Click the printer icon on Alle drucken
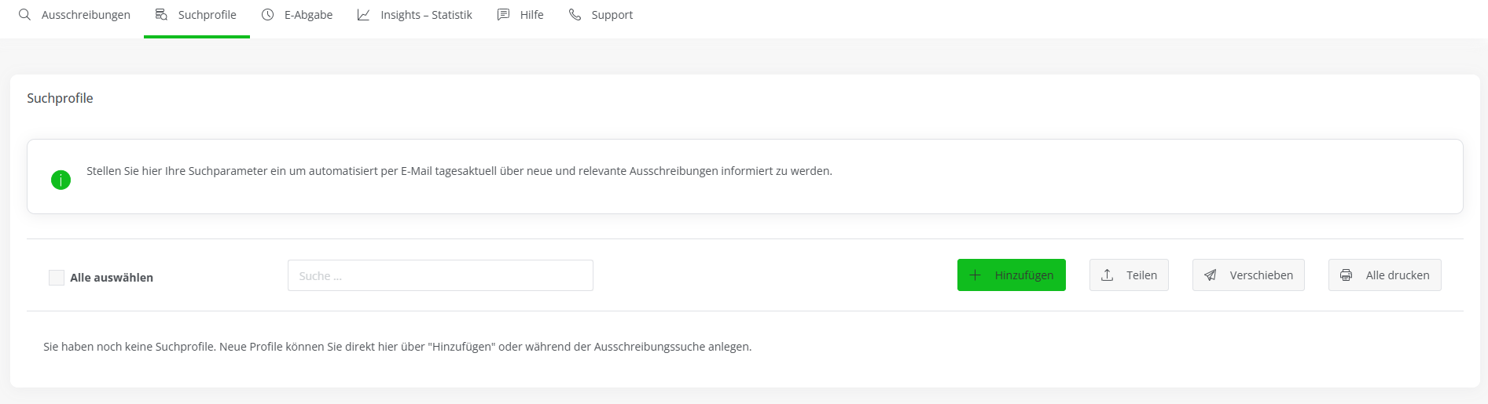The width and height of the screenshot is (1488, 404). pos(1346,275)
